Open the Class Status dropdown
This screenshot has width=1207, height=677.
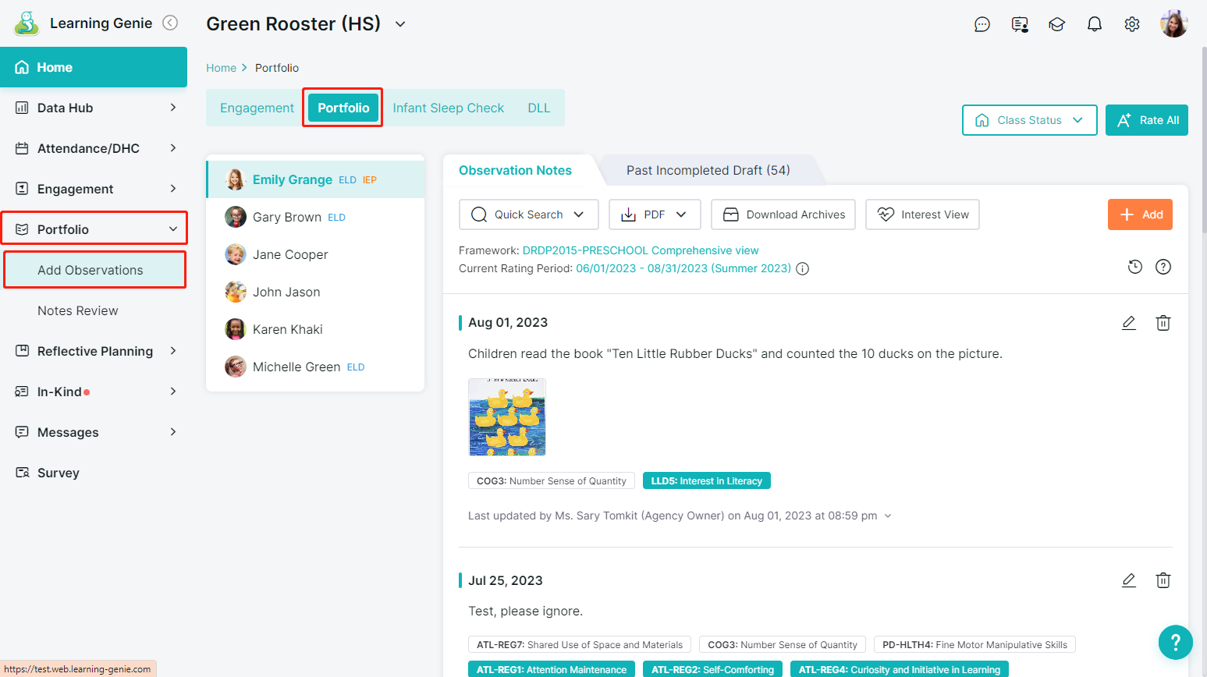click(1029, 120)
